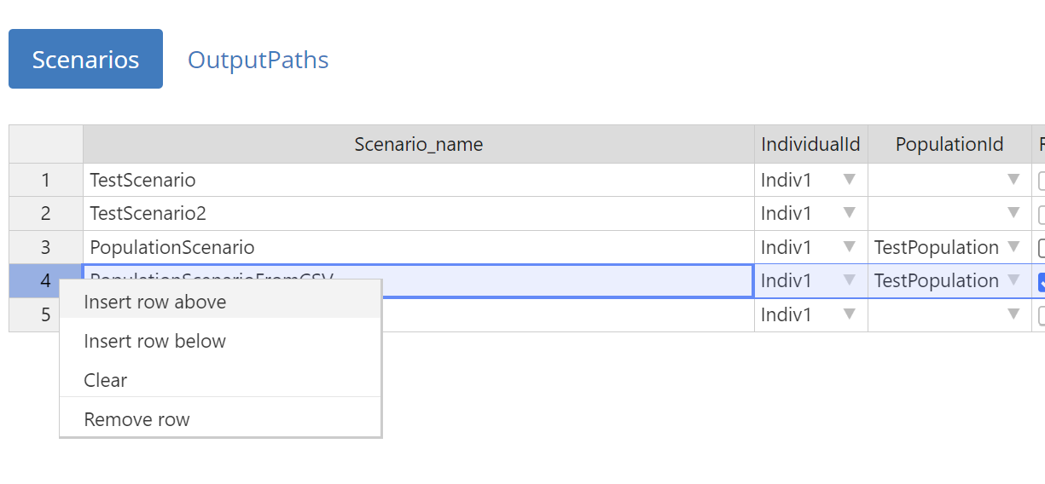1045x484 pixels.
Task: Open IndividualId dropdown in row 4
Action: [850, 280]
